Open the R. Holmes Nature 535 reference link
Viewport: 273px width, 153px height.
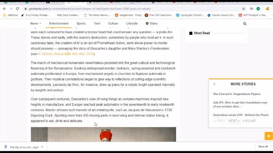point(66,54)
